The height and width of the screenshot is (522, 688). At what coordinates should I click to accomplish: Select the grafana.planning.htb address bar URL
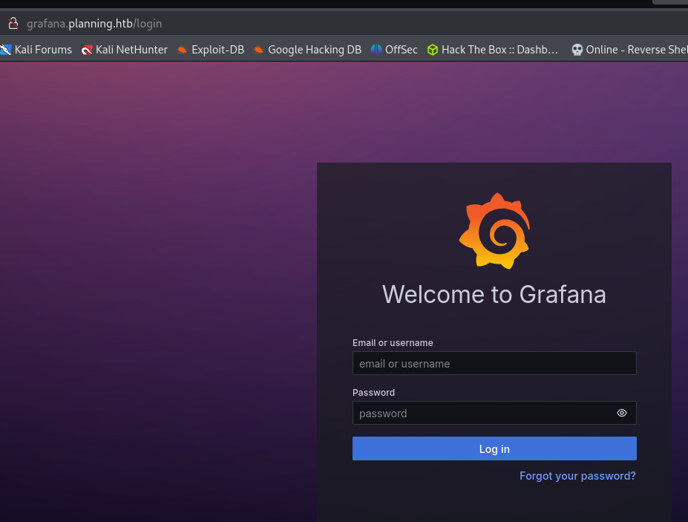(94, 23)
